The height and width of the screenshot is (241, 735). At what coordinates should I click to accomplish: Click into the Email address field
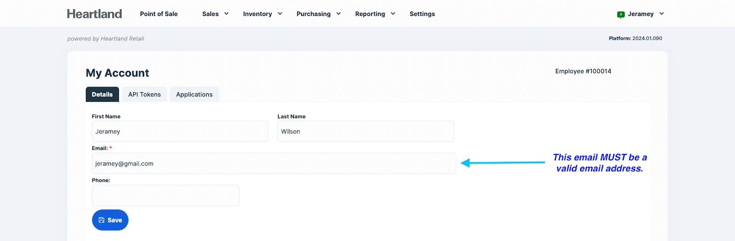coord(274,164)
